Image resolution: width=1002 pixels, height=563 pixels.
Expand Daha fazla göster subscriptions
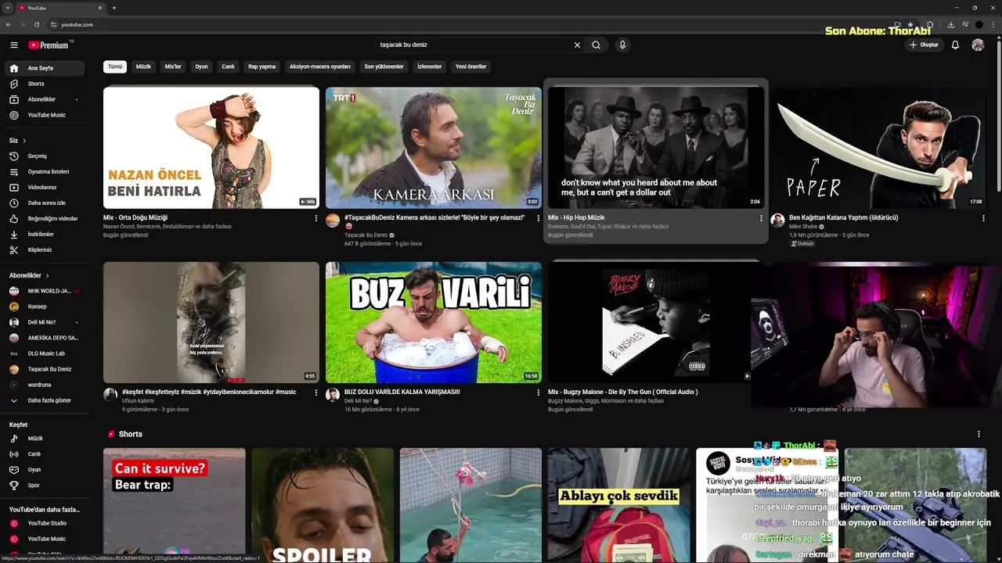[46, 400]
